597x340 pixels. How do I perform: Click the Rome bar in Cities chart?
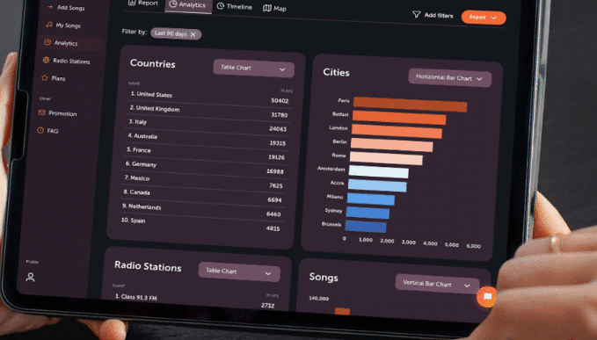pos(386,158)
